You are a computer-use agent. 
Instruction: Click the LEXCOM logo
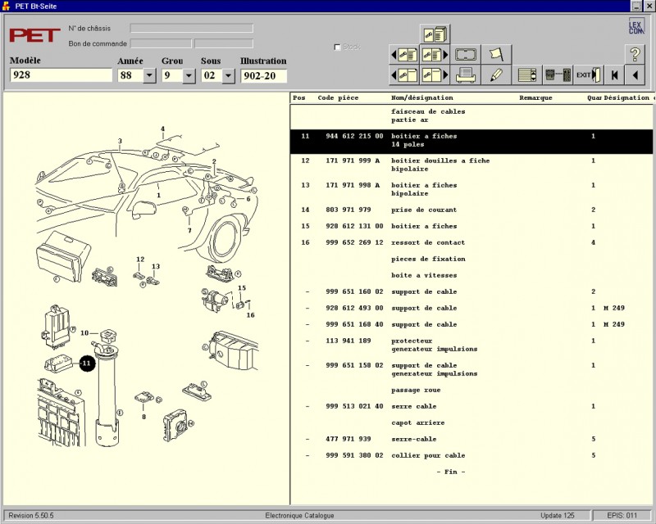[636, 26]
